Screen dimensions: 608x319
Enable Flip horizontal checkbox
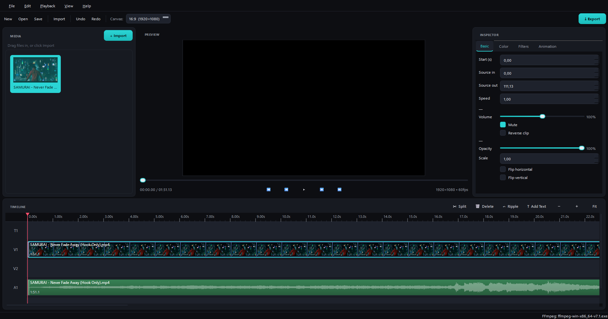pos(503,169)
